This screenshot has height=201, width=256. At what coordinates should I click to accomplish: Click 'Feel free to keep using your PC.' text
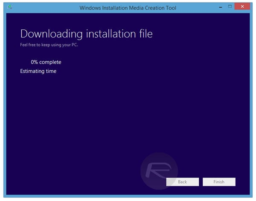click(49, 45)
